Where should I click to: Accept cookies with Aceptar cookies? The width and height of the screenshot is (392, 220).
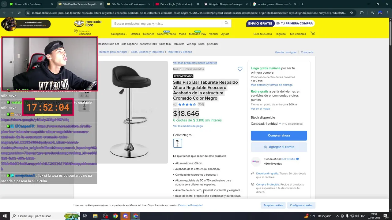coord(273,205)
